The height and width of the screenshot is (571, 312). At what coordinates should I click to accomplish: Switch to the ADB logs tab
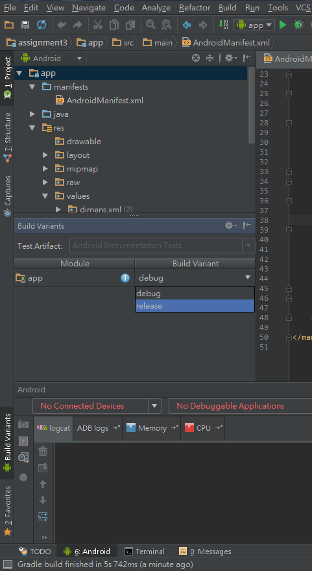coord(98,428)
